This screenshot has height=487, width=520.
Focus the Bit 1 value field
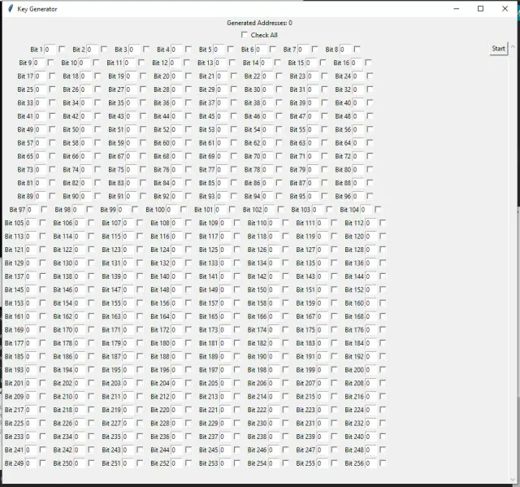tap(50, 50)
